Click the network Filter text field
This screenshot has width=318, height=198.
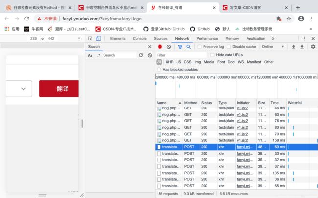181,55
